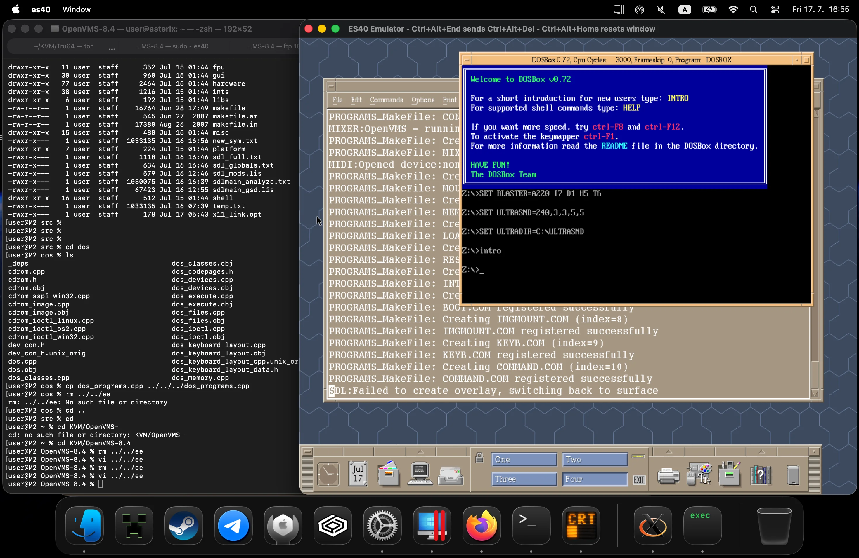
Task: Switch to the sudo es40 terminal tab
Action: pos(172,46)
